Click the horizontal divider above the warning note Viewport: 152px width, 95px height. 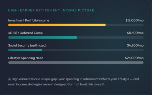coord(76,70)
